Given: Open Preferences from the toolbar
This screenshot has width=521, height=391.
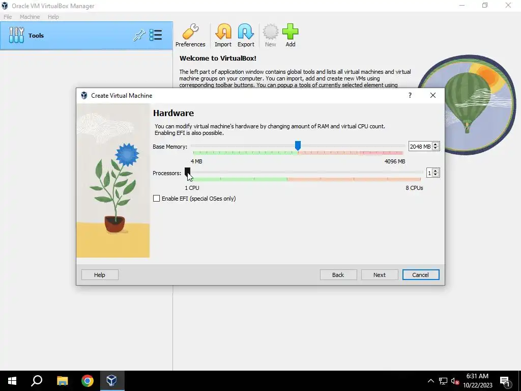Looking at the screenshot, I should 190,36.
